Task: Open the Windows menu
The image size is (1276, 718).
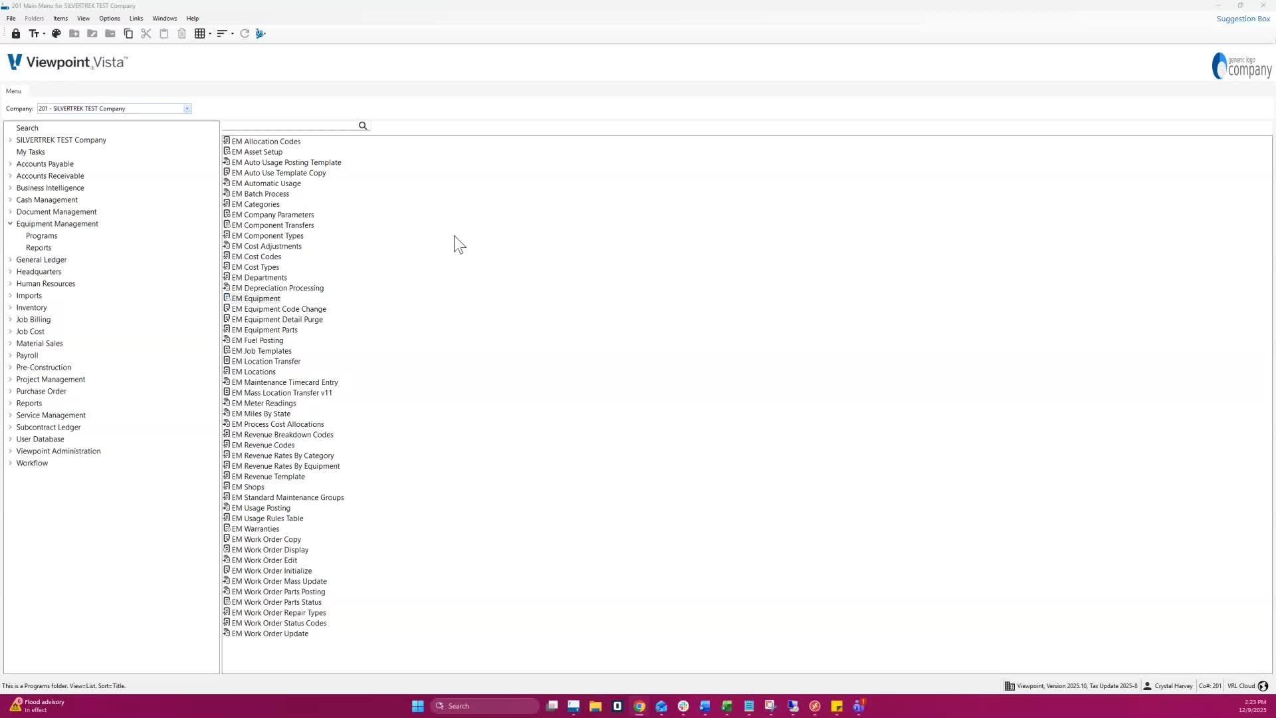Action: coord(164,19)
